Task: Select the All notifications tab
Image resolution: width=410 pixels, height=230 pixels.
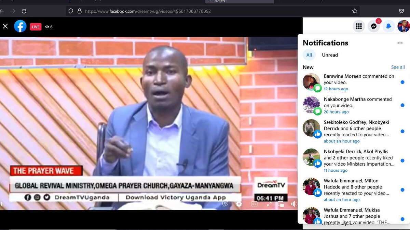Action: click(x=309, y=55)
